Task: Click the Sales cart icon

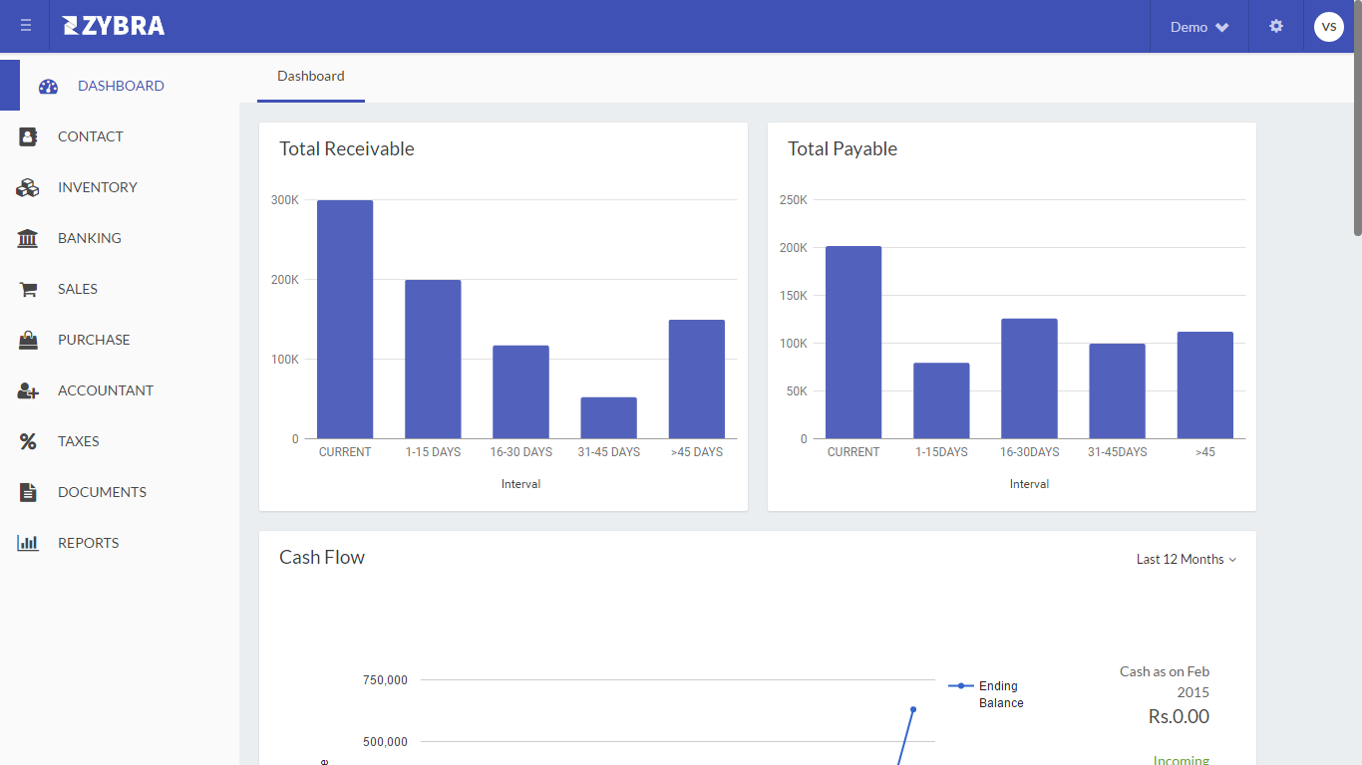Action: (28, 290)
